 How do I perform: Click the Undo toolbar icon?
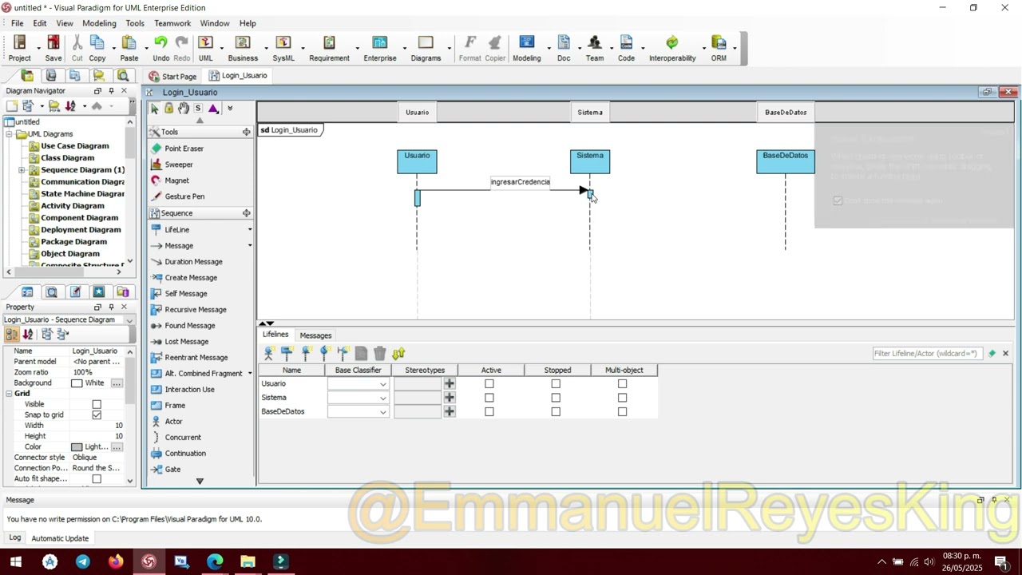(x=160, y=48)
